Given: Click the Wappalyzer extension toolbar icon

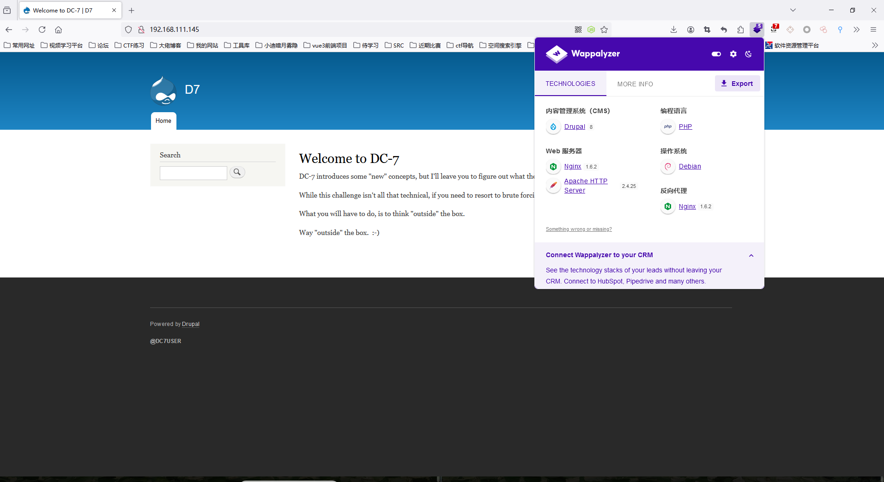Looking at the screenshot, I should (x=757, y=30).
